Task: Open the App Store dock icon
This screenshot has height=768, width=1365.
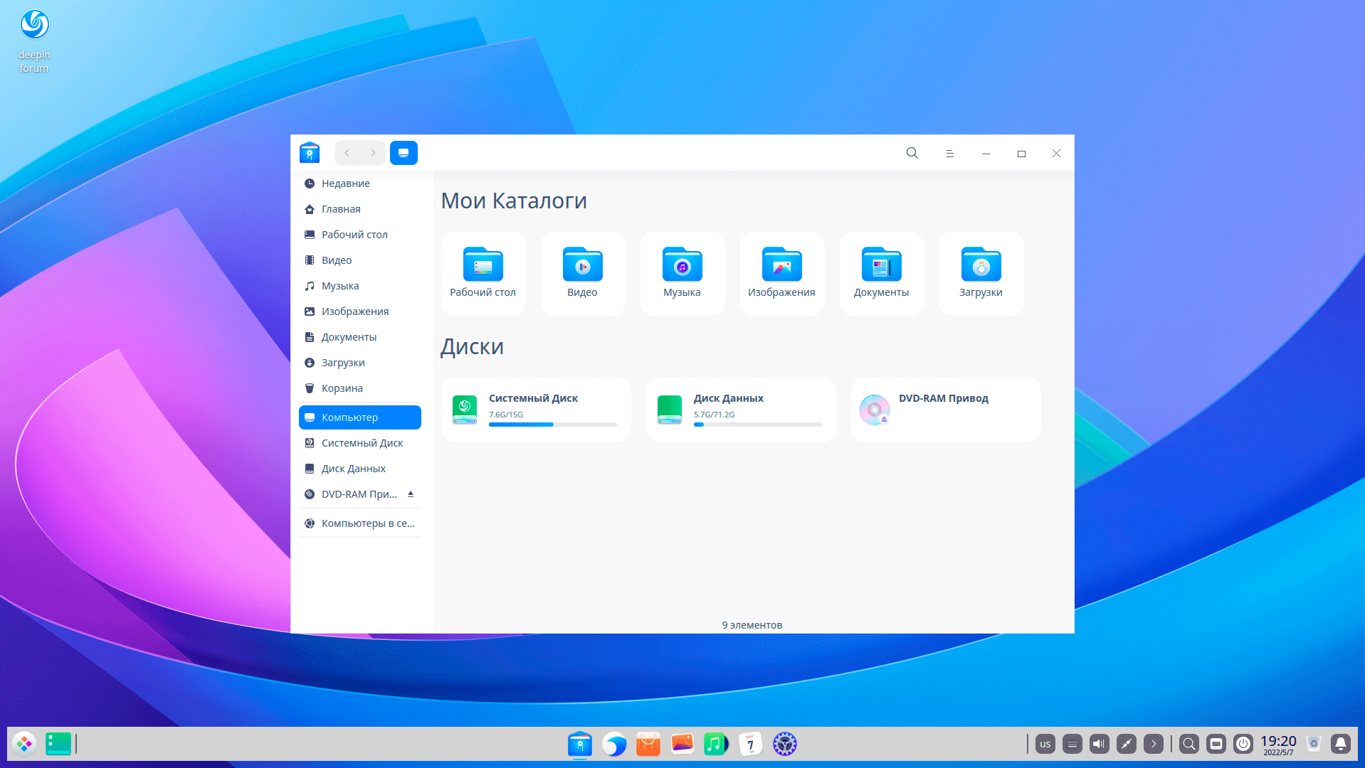Action: click(648, 744)
